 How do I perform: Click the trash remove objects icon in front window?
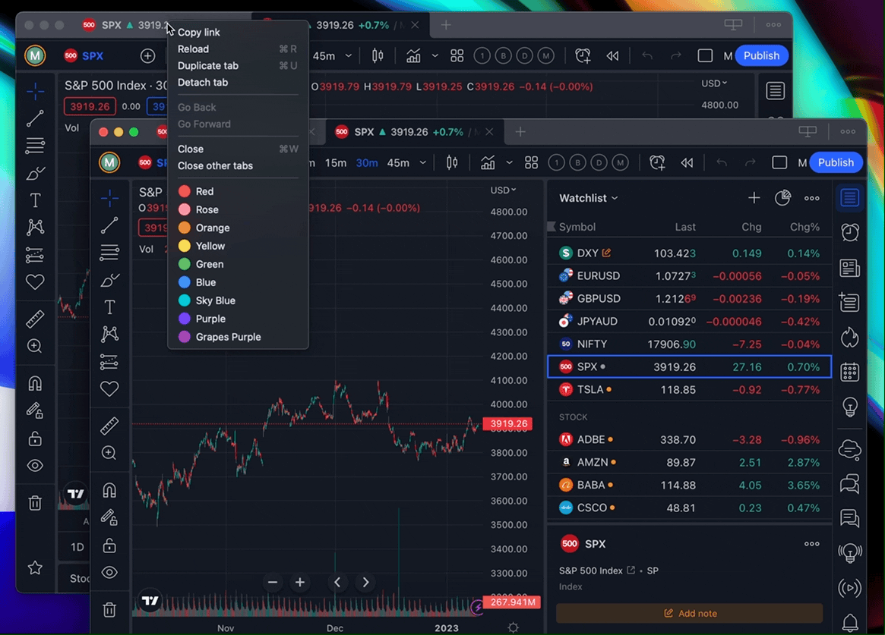click(109, 609)
